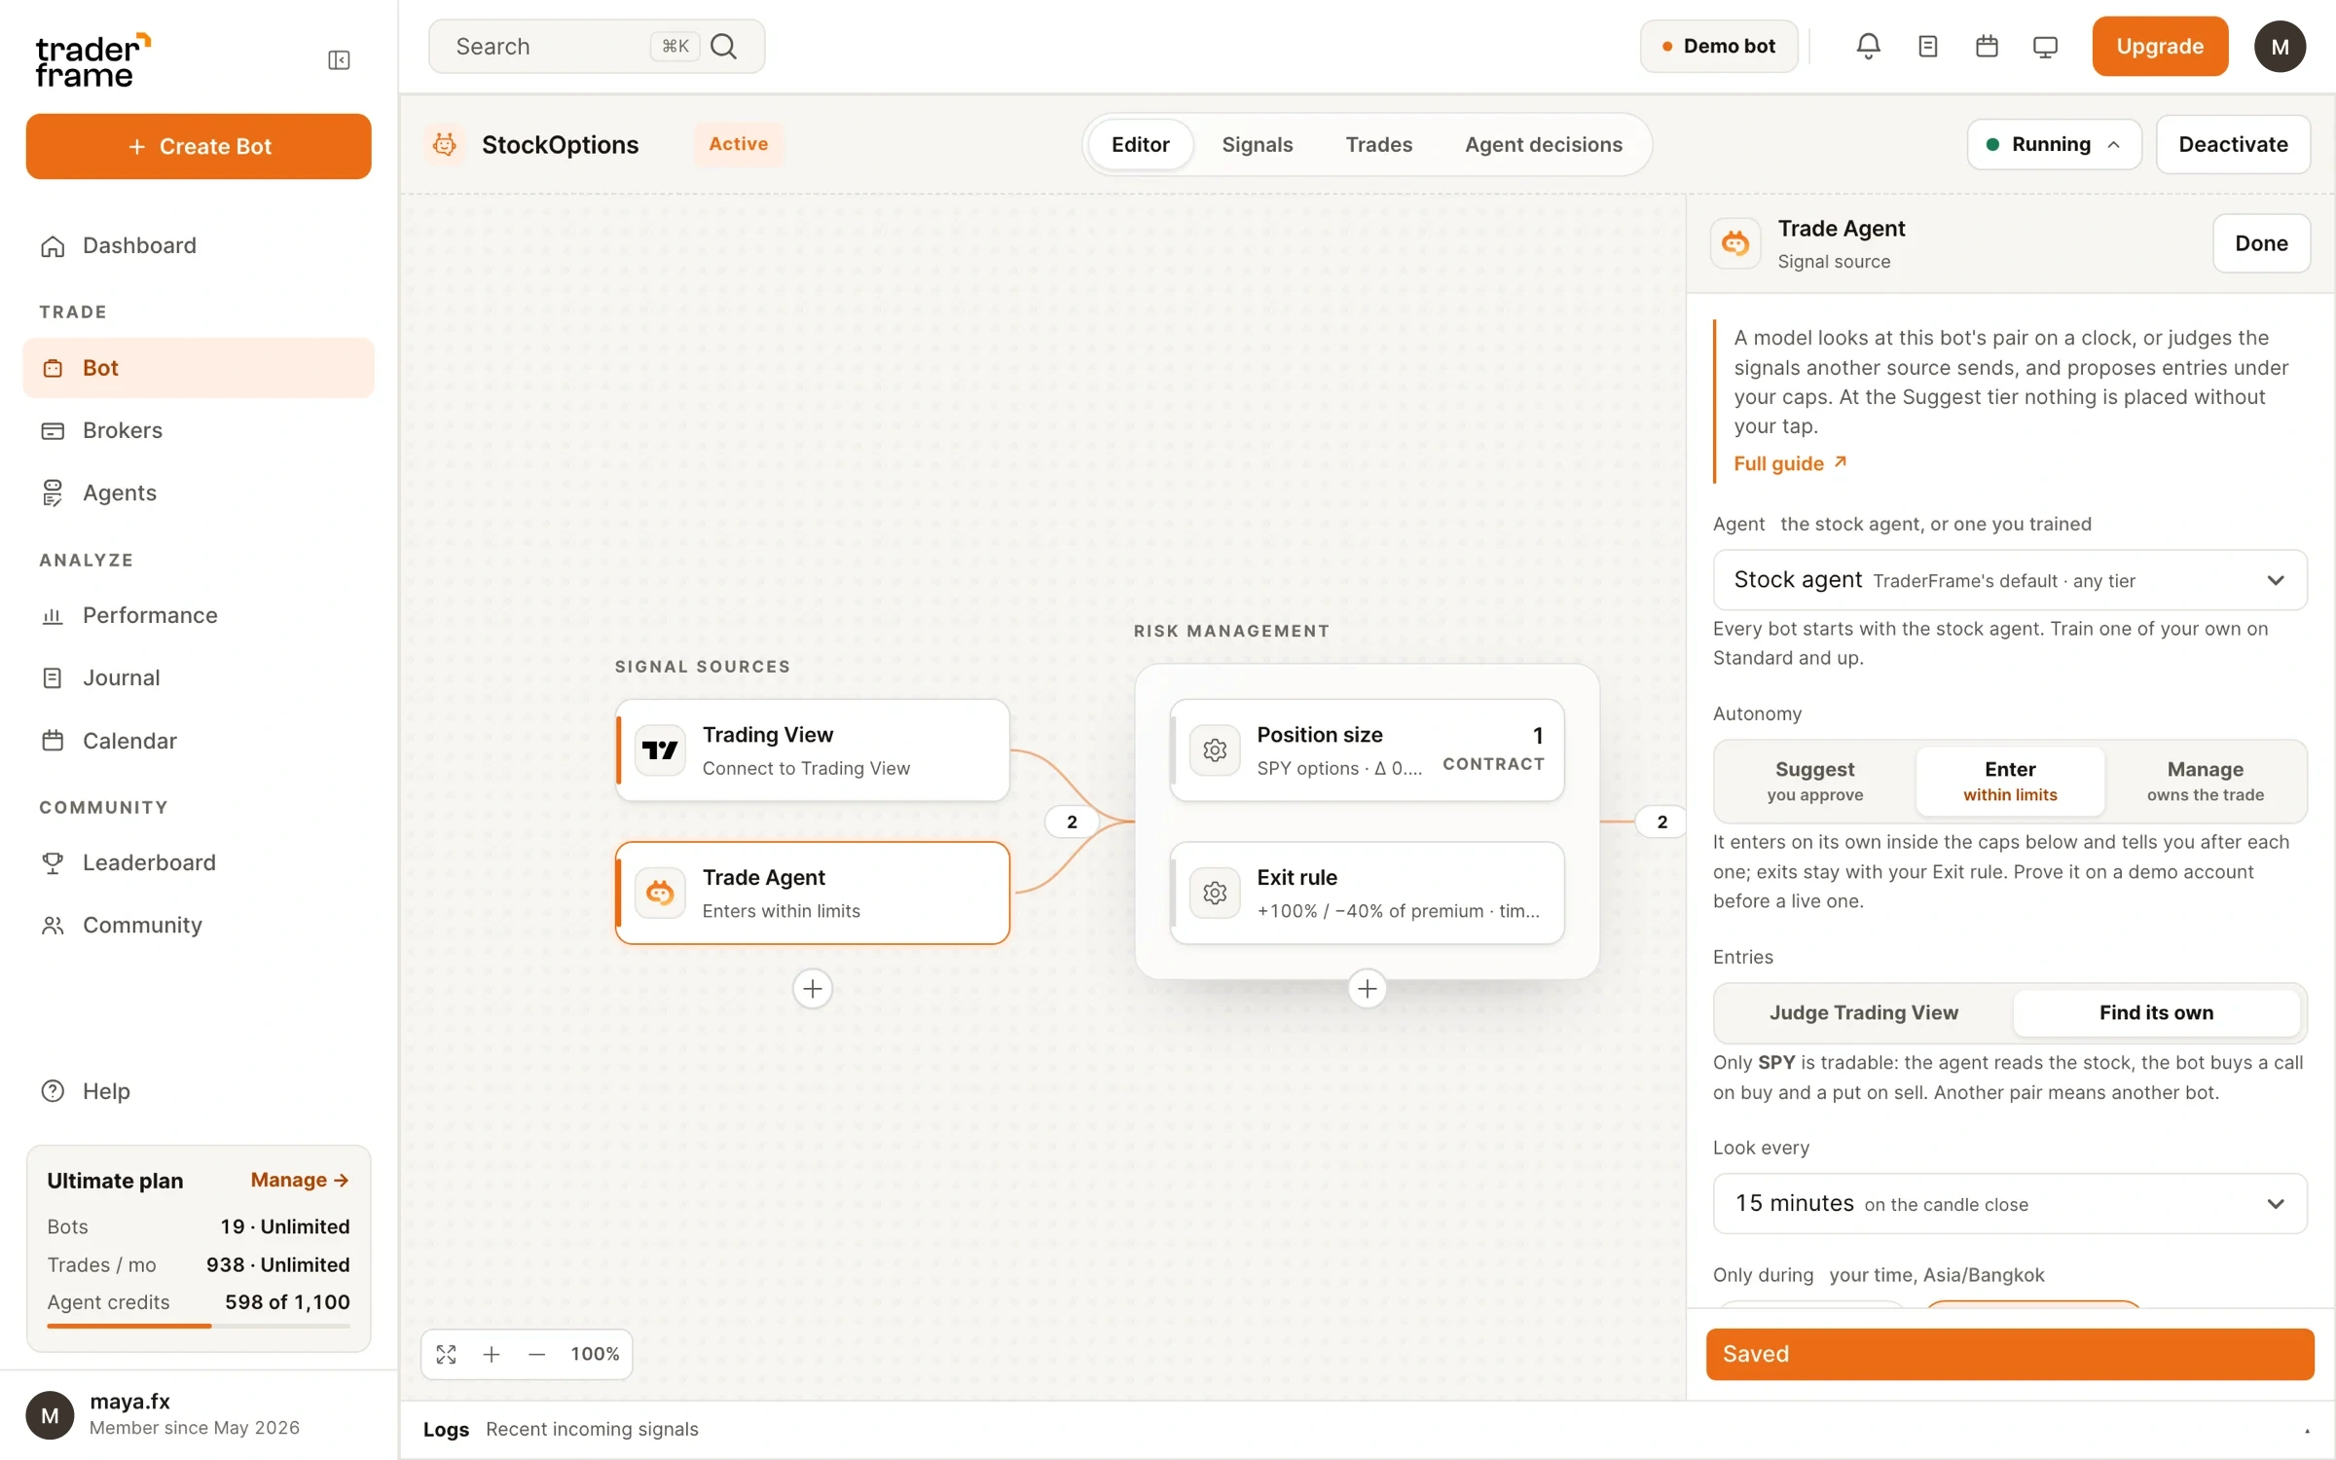Add a risk management rule with plus
The width and height of the screenshot is (2336, 1460).
point(1367,989)
